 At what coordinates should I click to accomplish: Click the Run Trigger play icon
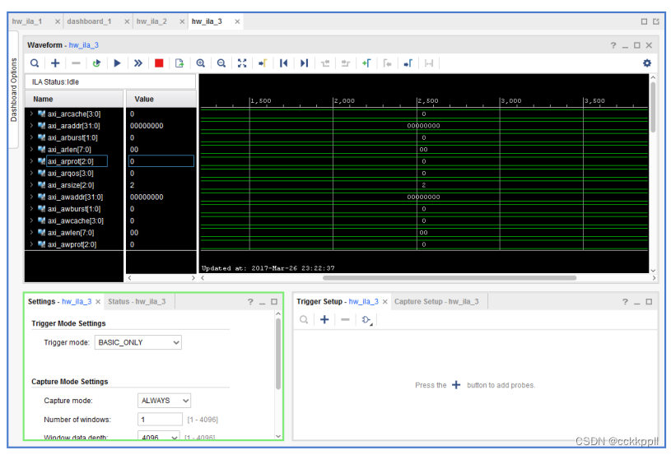117,63
